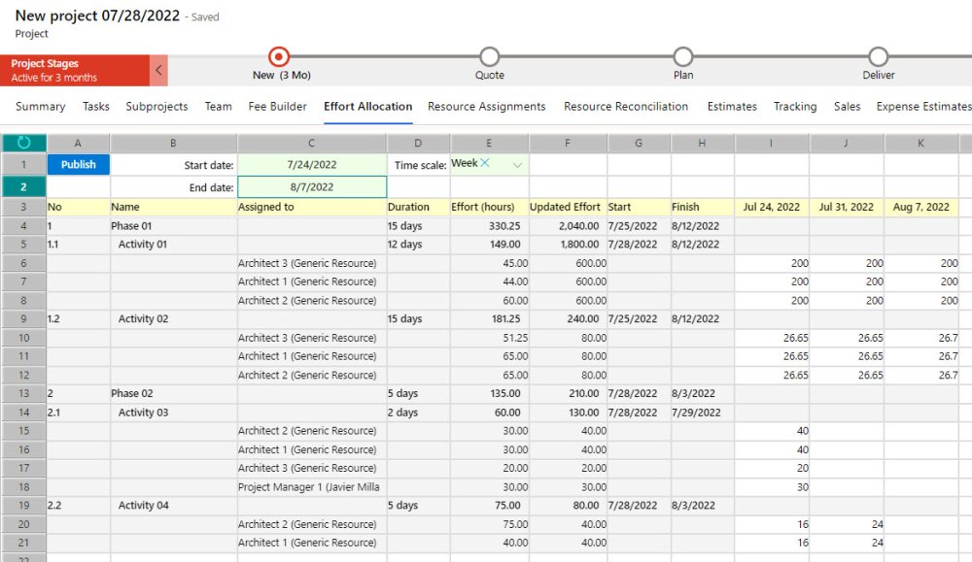972x562 pixels.
Task: Clear the Week time scale with X
Action: [485, 163]
